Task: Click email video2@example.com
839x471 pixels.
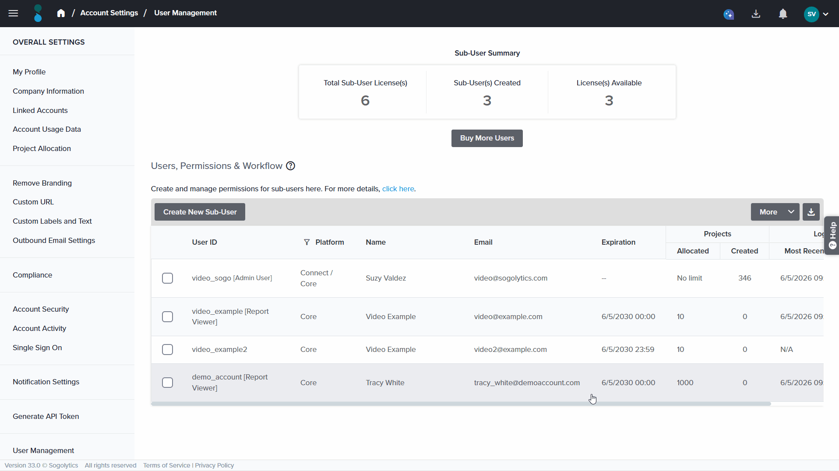Action: pyautogui.click(x=510, y=349)
